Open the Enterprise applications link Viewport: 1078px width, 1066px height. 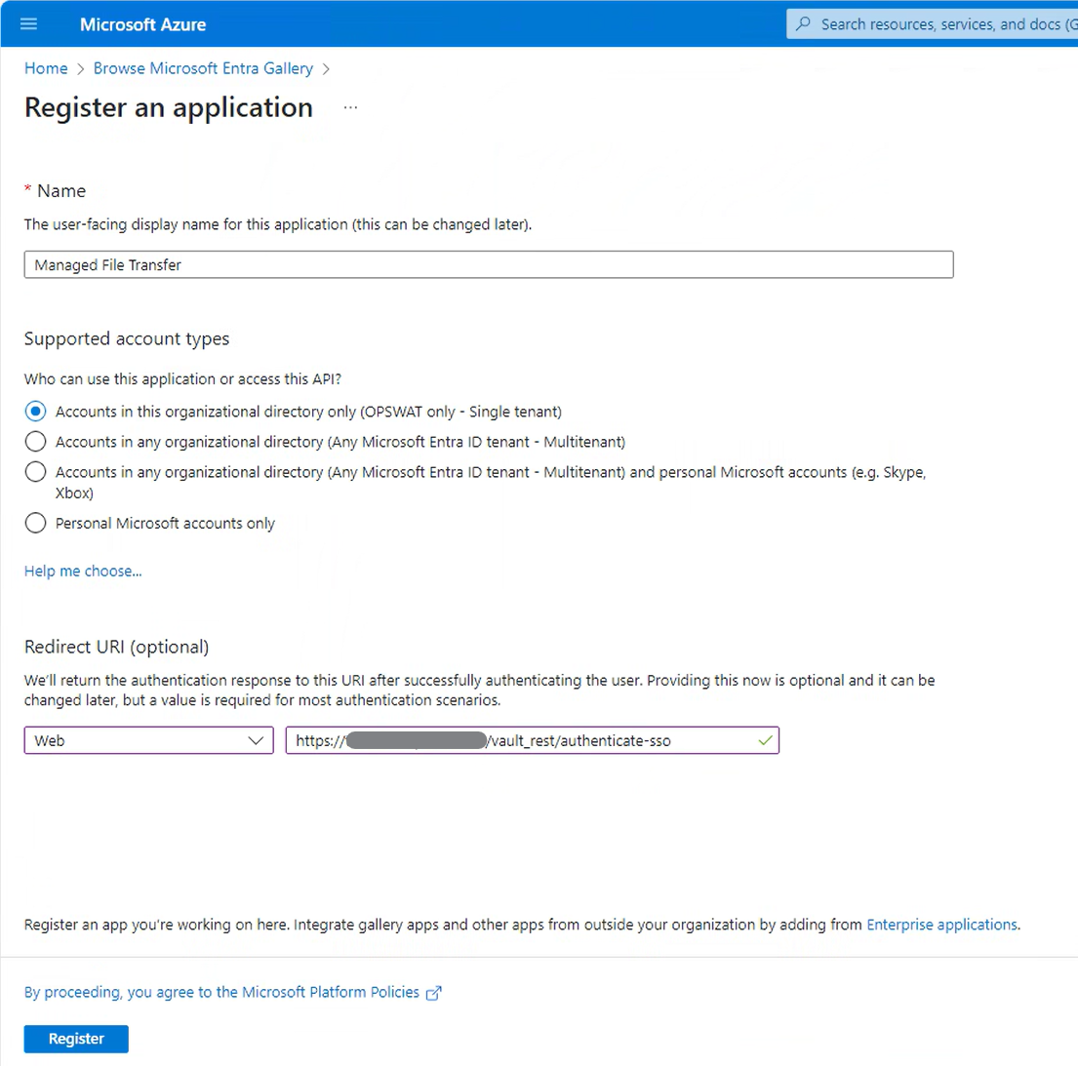point(941,926)
